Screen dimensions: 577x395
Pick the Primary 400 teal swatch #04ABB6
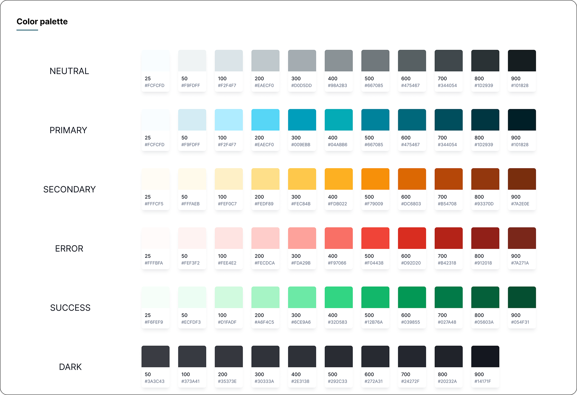(339, 120)
